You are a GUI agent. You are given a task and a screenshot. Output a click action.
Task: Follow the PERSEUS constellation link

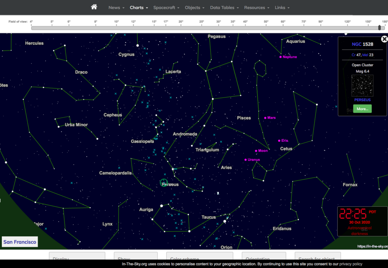[362, 100]
